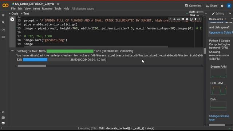
Task: Click the Resources tab title
Action: pyautogui.click(x=216, y=19)
